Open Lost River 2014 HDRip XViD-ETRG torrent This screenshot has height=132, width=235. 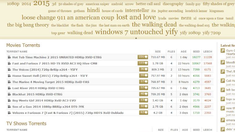[x=38, y=88]
